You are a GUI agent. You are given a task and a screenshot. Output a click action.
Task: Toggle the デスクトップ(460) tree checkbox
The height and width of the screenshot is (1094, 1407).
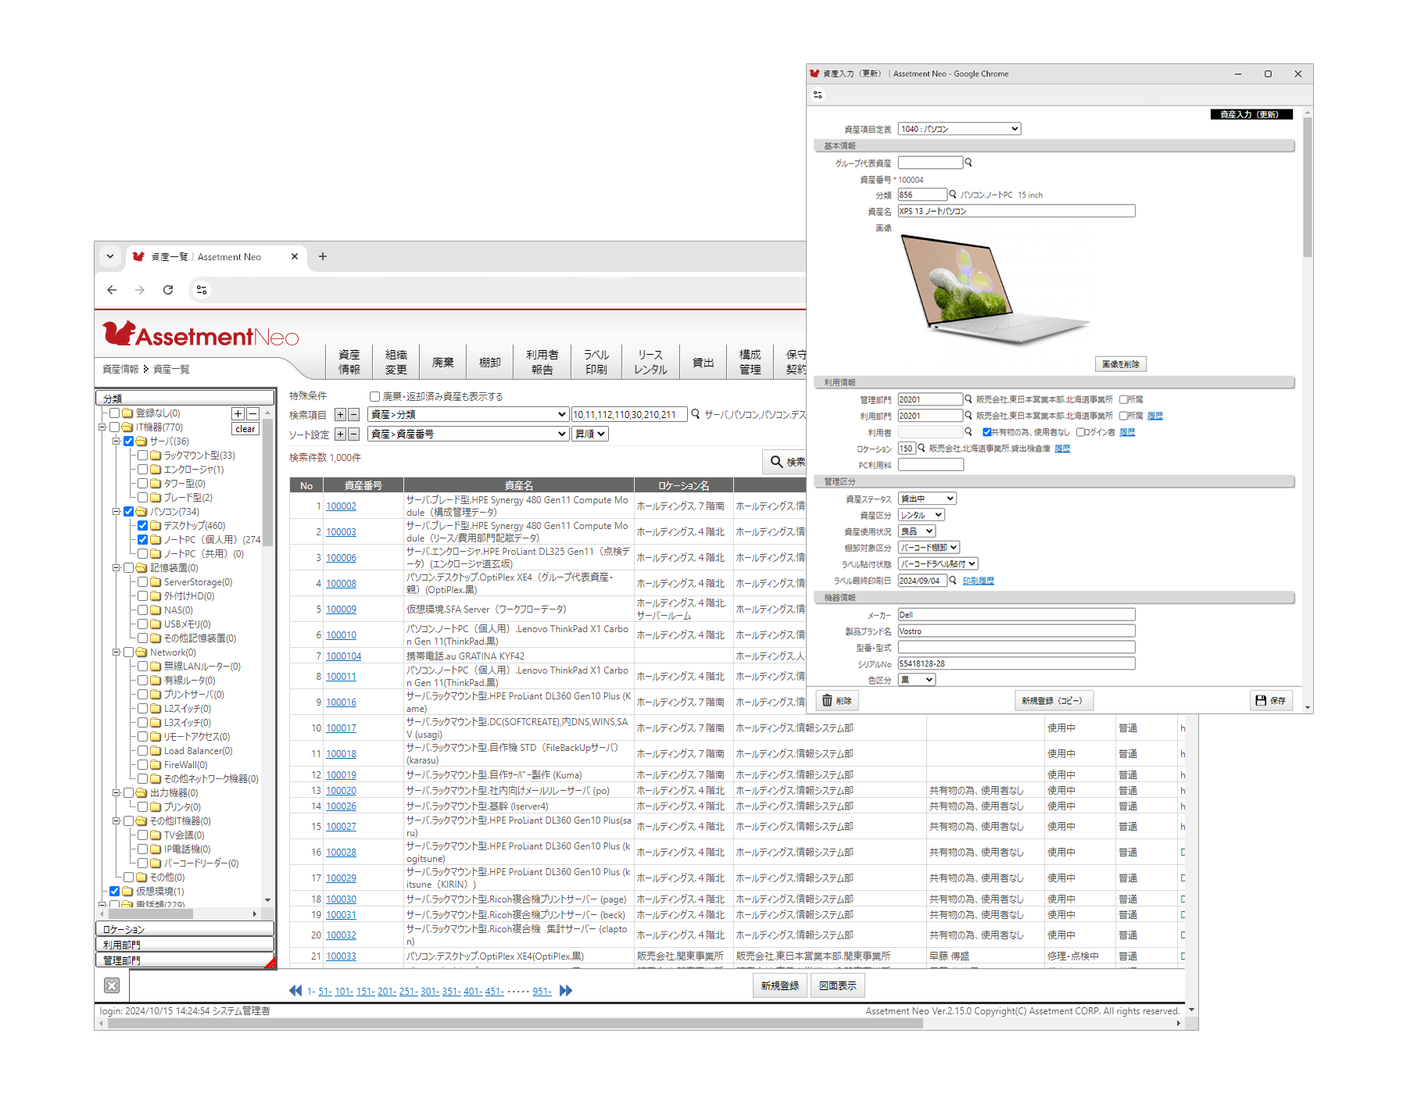click(143, 526)
